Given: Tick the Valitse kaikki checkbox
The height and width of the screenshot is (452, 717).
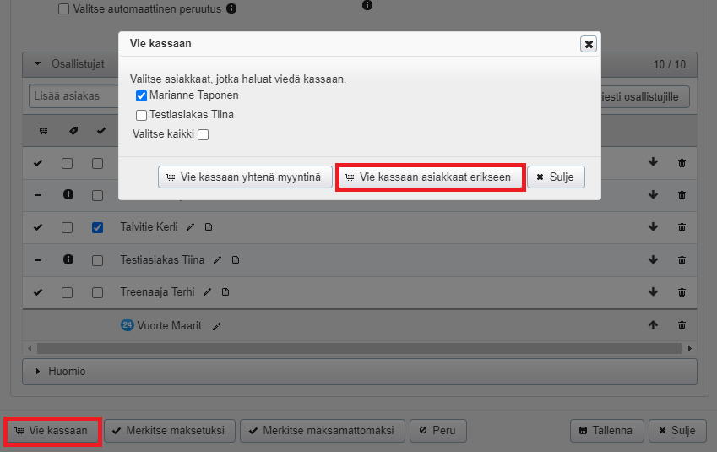Looking at the screenshot, I should [203, 133].
